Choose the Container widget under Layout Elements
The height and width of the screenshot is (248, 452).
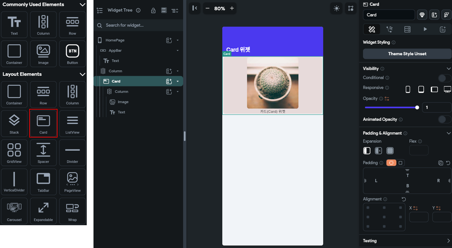click(14, 94)
